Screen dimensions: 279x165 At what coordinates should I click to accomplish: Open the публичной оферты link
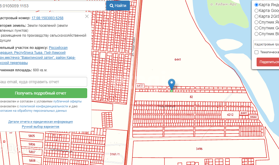67,102
